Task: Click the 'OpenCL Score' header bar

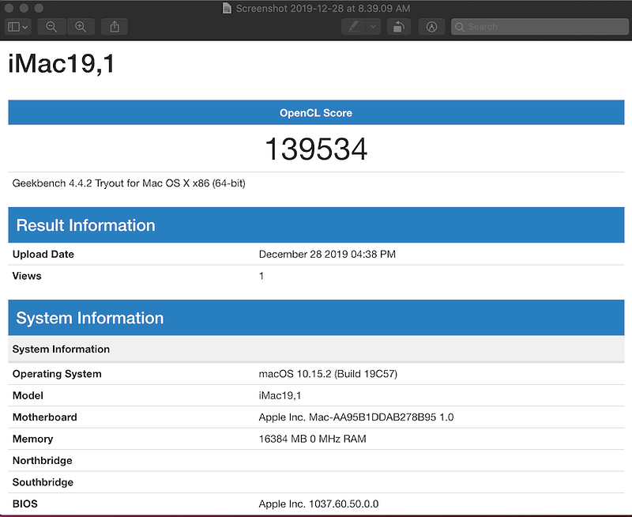Action: pyautogui.click(x=316, y=112)
